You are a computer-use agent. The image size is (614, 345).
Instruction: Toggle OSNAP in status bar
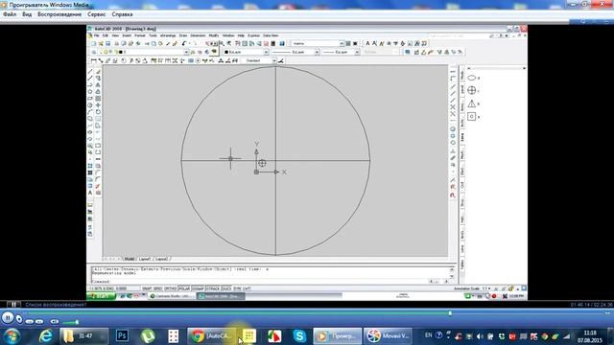[x=198, y=288]
